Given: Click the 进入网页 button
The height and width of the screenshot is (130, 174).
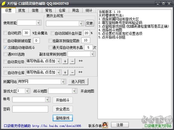Looking at the screenshot, I should coord(78,82).
